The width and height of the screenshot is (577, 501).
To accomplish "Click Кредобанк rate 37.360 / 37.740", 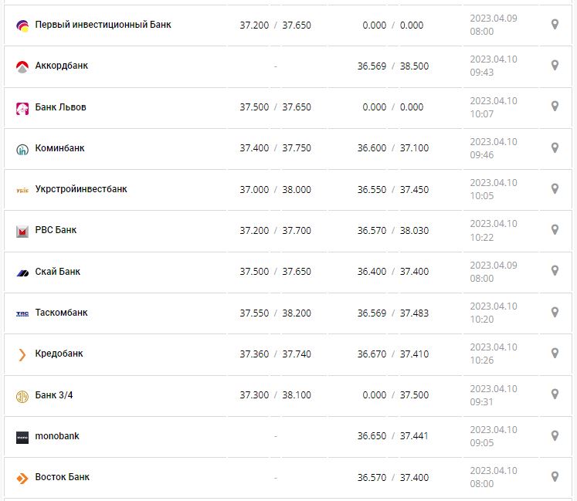I will [275, 354].
